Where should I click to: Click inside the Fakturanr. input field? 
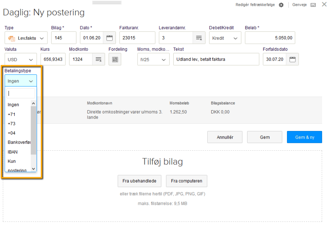pos(137,38)
